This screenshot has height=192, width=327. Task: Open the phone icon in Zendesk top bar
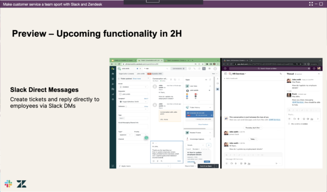pos(194,68)
